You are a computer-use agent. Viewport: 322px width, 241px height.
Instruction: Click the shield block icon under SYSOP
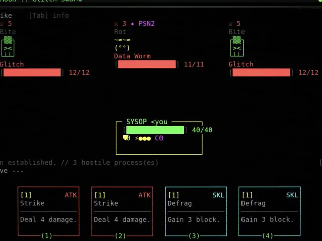(x=126, y=138)
